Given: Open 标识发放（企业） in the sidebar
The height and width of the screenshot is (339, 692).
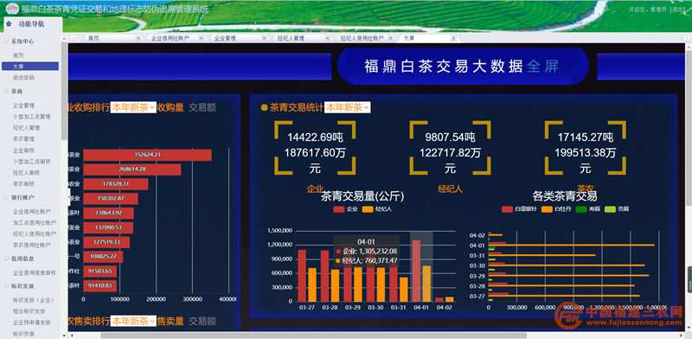Looking at the screenshot, I should tap(34, 300).
